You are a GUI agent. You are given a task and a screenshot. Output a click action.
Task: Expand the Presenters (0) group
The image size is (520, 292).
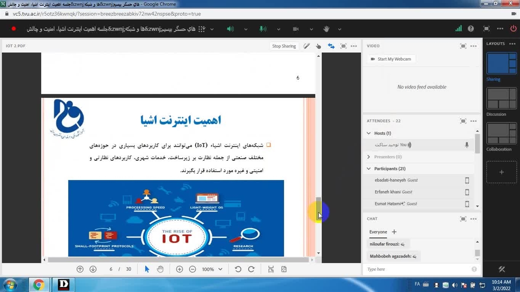click(369, 157)
